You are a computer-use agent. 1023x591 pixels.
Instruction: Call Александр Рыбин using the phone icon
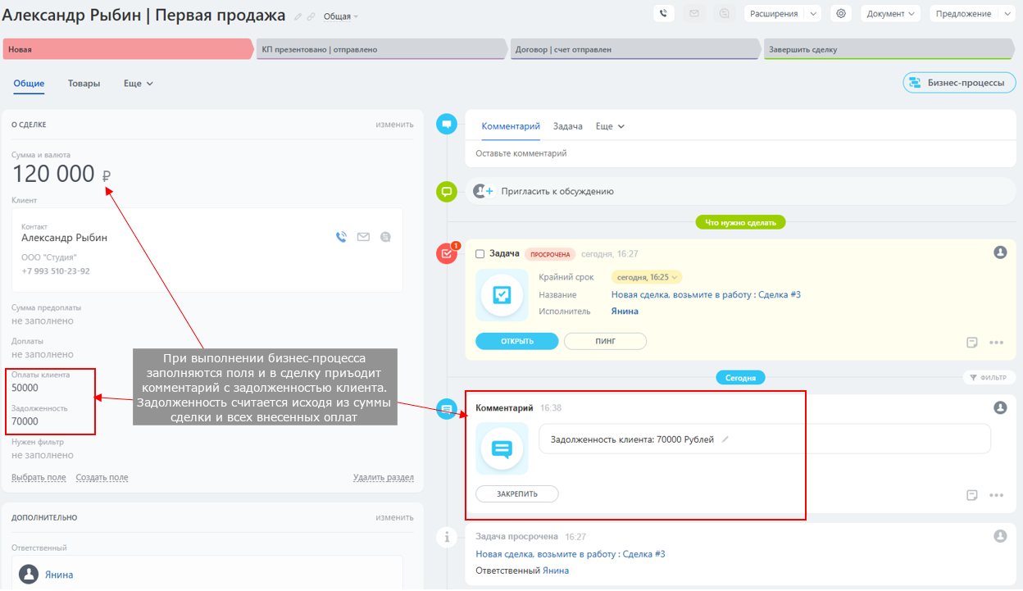coord(341,237)
